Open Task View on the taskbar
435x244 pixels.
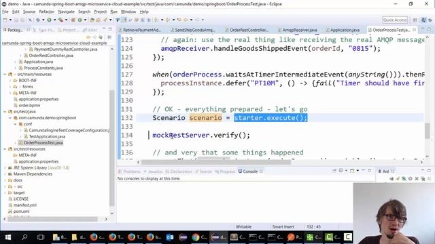41,237
